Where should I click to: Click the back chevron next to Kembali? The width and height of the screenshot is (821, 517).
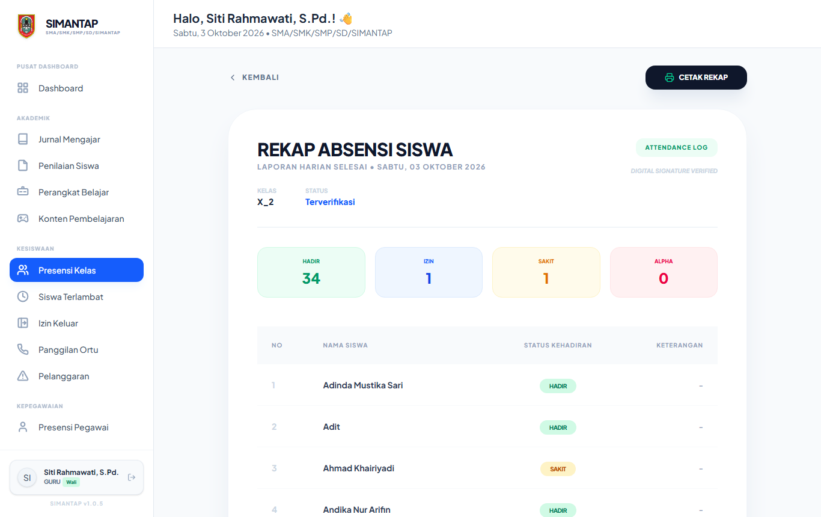tap(233, 78)
